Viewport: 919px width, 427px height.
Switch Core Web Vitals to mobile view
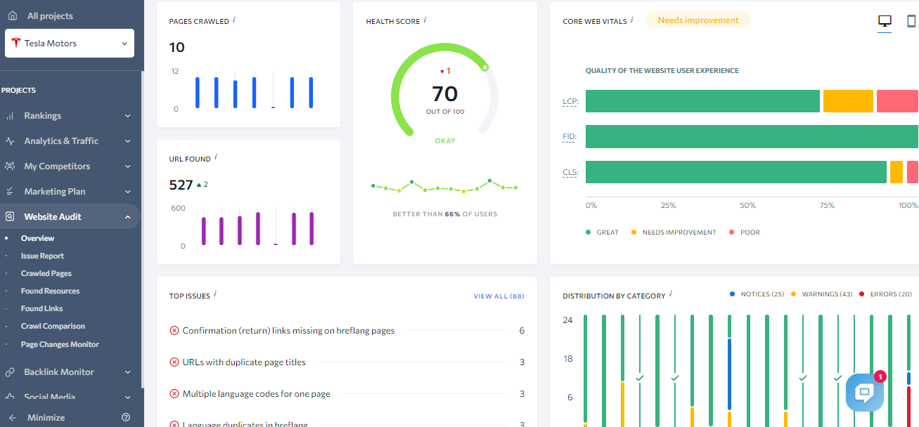tap(911, 21)
